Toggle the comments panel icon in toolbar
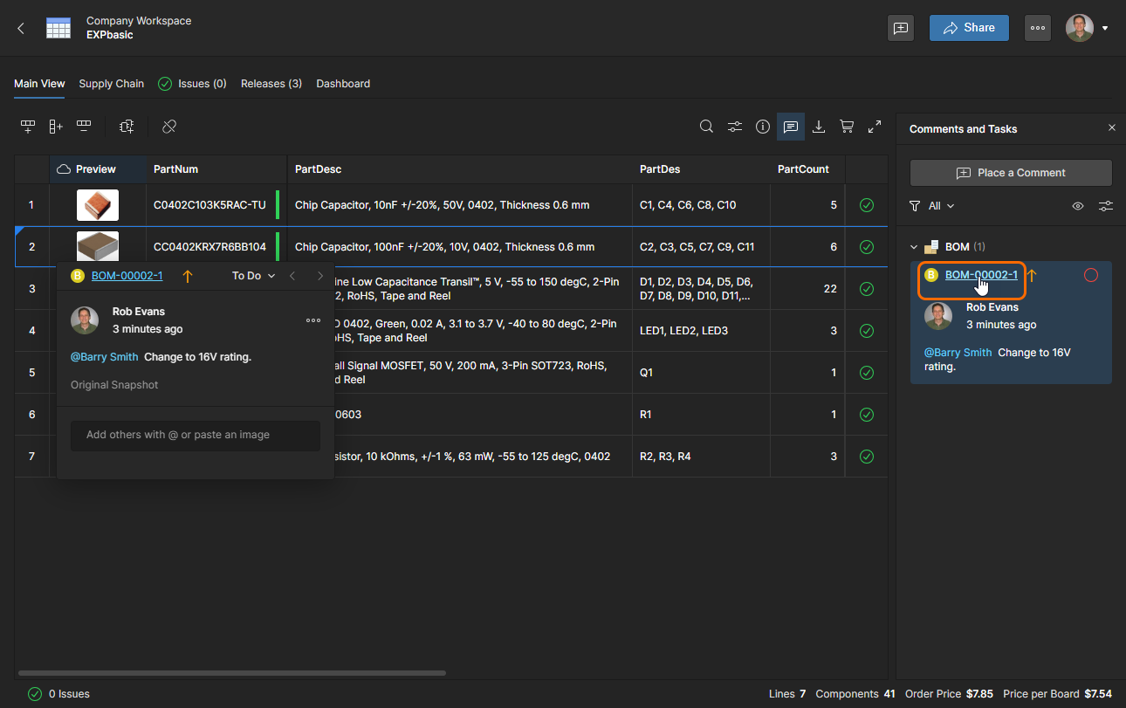This screenshot has width=1126, height=708. 791,127
